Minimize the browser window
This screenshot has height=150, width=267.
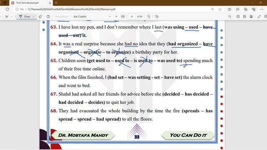(252, 3)
